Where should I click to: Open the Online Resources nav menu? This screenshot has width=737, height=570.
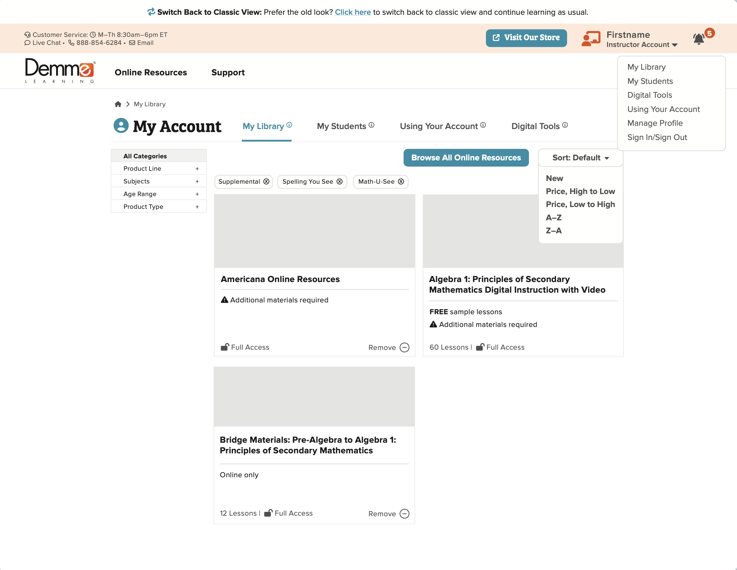[x=151, y=72]
